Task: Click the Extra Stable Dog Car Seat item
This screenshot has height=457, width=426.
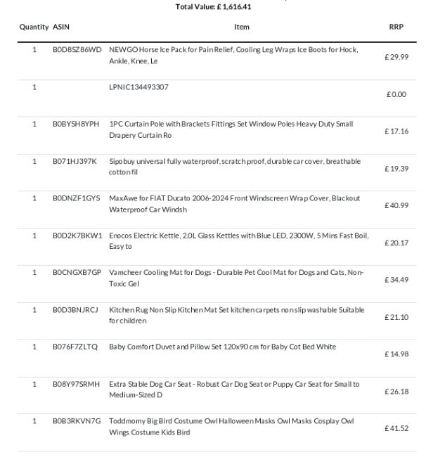Action: (234, 390)
